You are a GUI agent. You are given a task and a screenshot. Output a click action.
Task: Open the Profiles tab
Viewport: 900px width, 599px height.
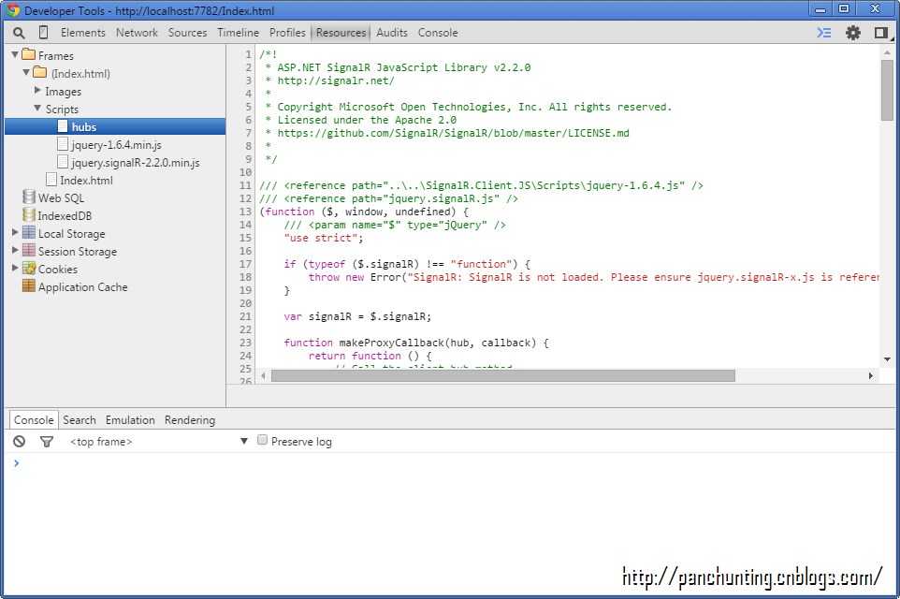(x=287, y=33)
